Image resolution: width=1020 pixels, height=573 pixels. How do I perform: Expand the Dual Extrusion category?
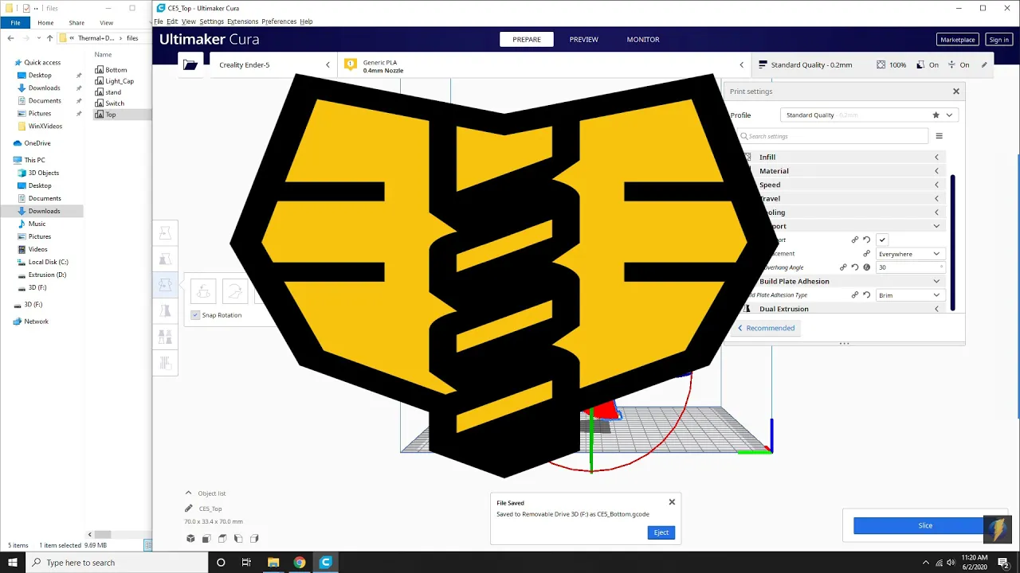coord(842,309)
